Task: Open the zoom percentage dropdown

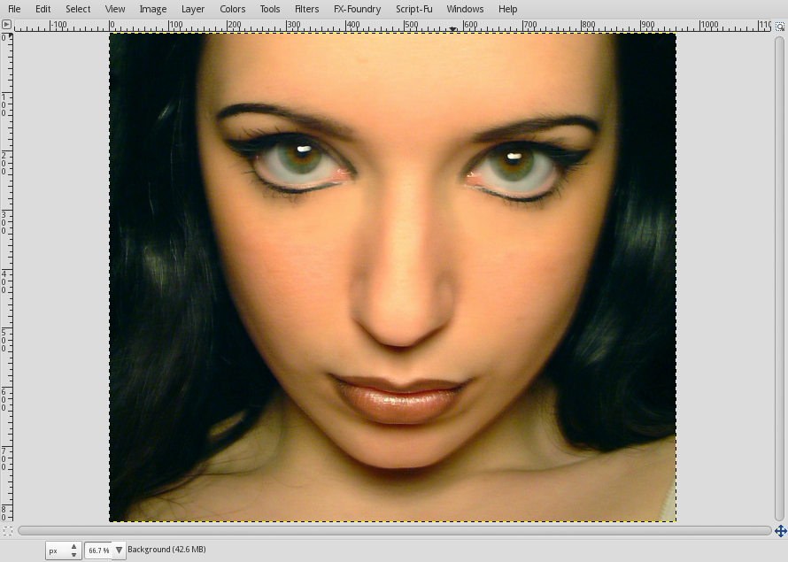Action: [118, 550]
